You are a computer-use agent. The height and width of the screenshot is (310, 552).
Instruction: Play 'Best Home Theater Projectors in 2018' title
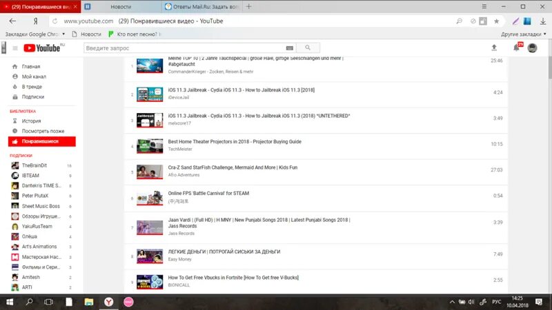pos(235,142)
